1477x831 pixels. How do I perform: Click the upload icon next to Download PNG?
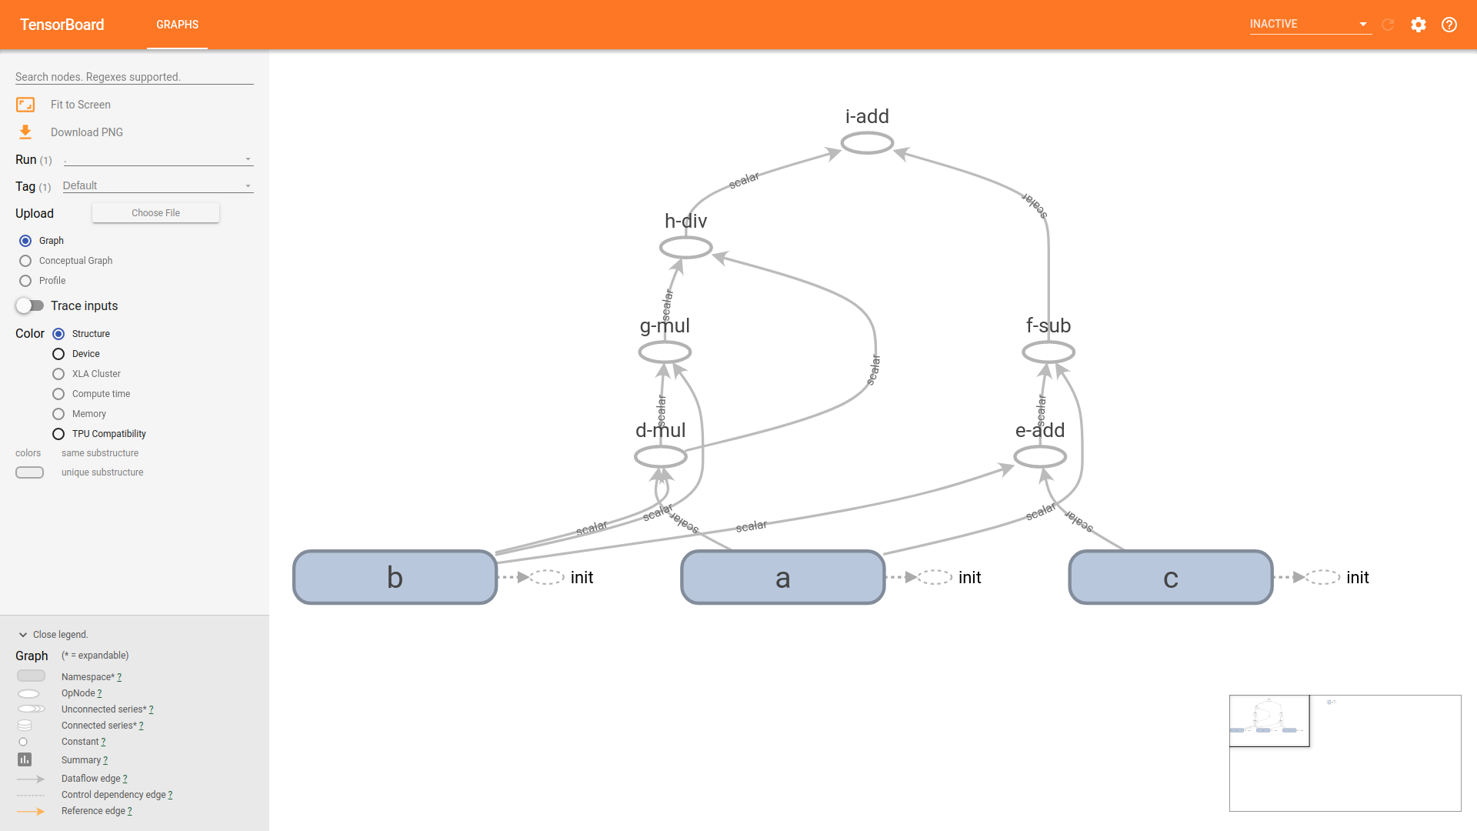point(25,133)
